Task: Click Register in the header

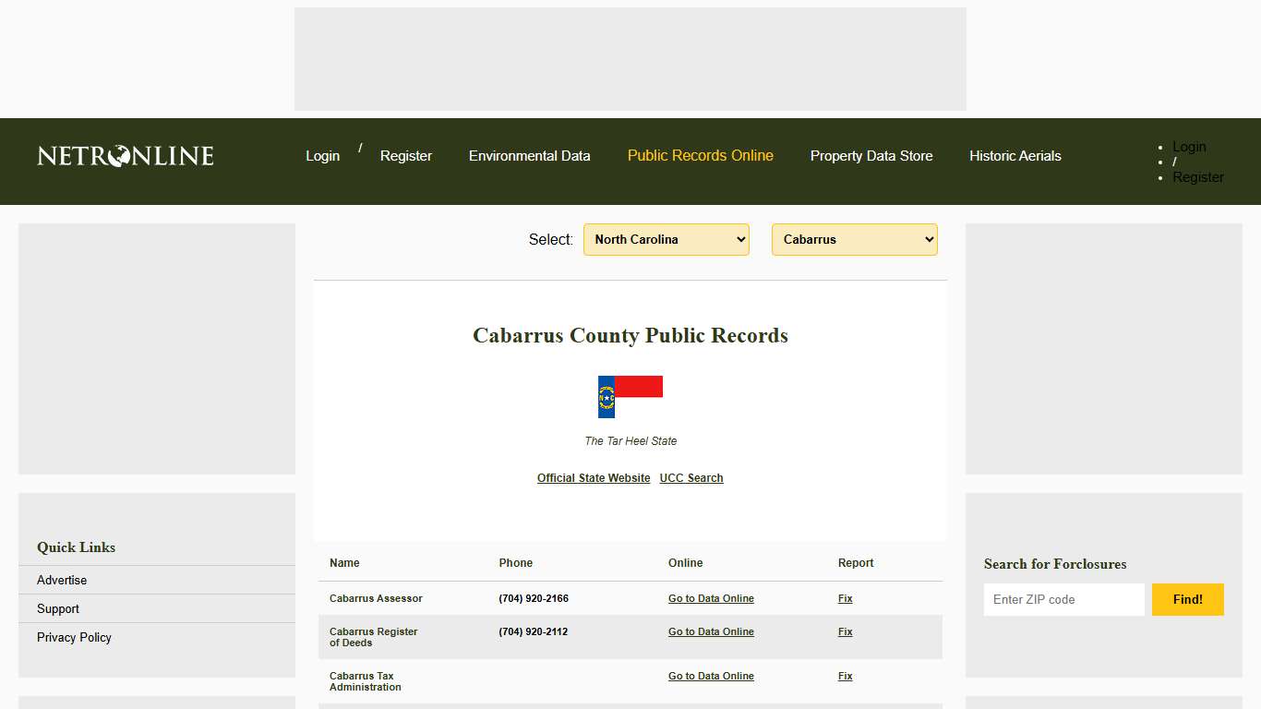Action: tap(405, 155)
